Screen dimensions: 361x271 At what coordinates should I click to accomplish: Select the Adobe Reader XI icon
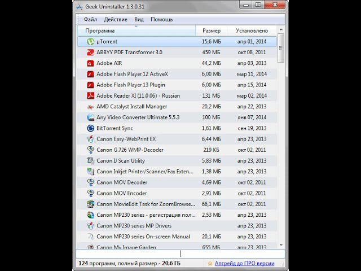point(90,95)
